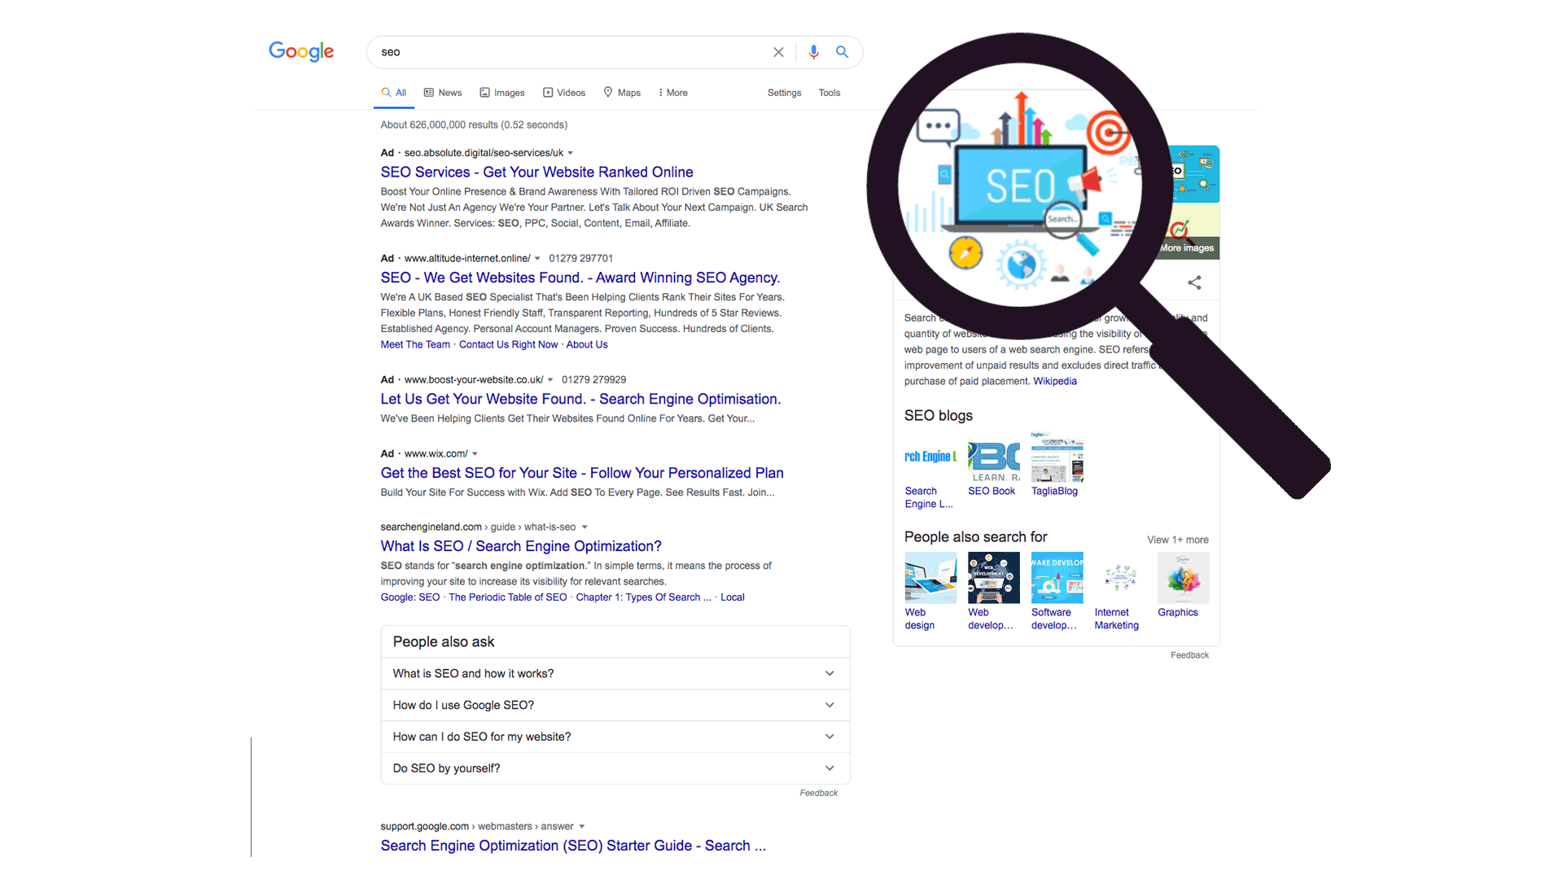1563x879 pixels.
Task: Click the share icon on the right panel
Action: 1195,282
